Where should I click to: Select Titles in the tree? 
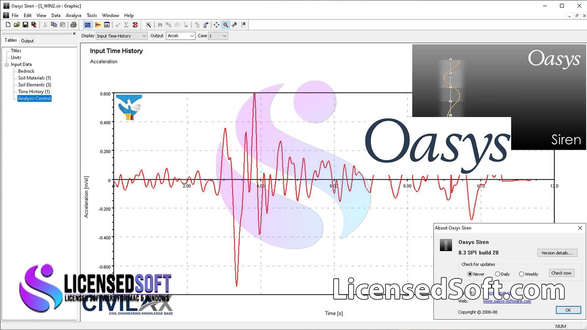point(16,51)
